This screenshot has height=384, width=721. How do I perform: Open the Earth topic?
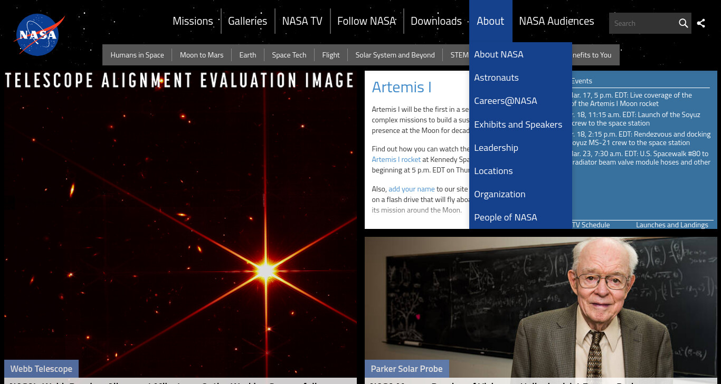pyautogui.click(x=248, y=55)
